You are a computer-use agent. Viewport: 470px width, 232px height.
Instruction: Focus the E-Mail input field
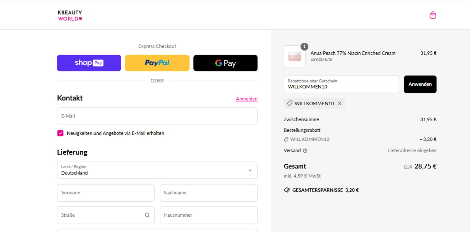click(157, 116)
